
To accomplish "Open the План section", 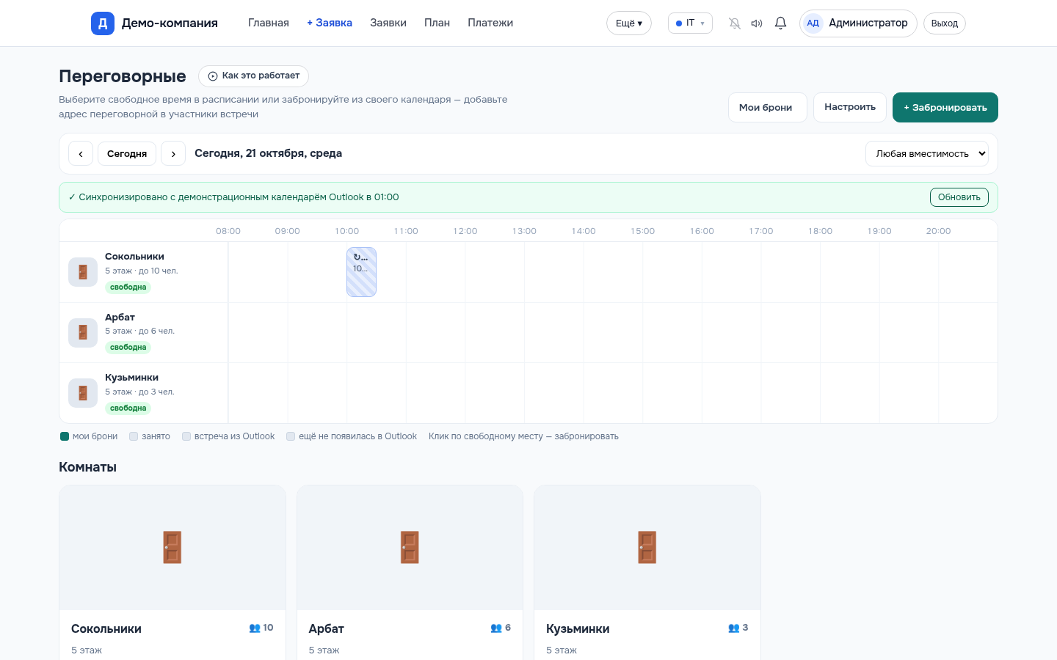I will [437, 23].
